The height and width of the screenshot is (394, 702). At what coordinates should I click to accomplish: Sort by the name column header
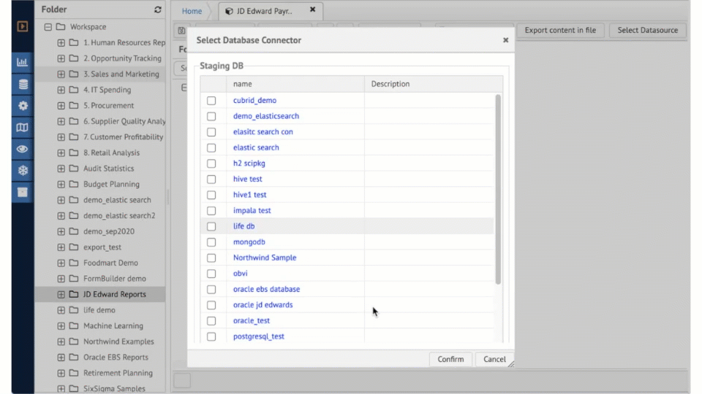point(295,84)
